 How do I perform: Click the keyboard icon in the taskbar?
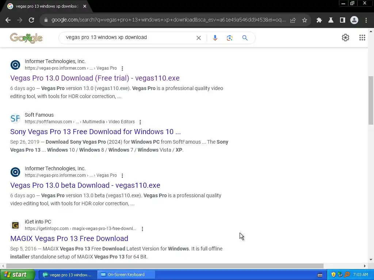320,275
